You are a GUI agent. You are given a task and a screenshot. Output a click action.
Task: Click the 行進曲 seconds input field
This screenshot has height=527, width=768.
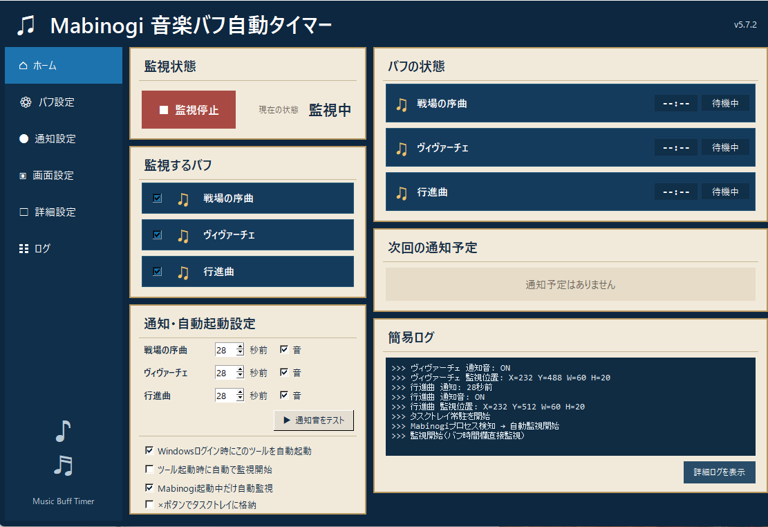pyautogui.click(x=225, y=396)
